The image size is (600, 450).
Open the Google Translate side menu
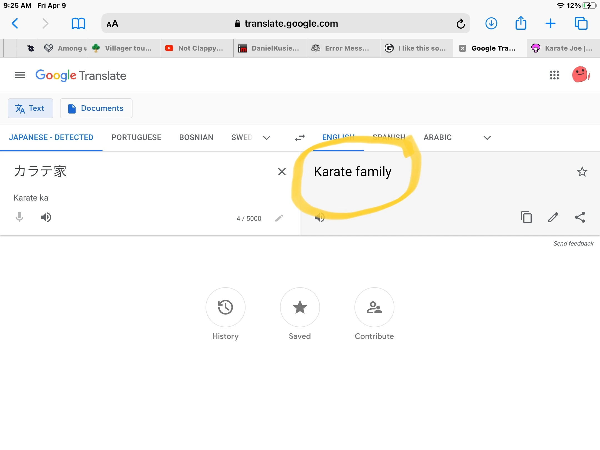tap(20, 75)
